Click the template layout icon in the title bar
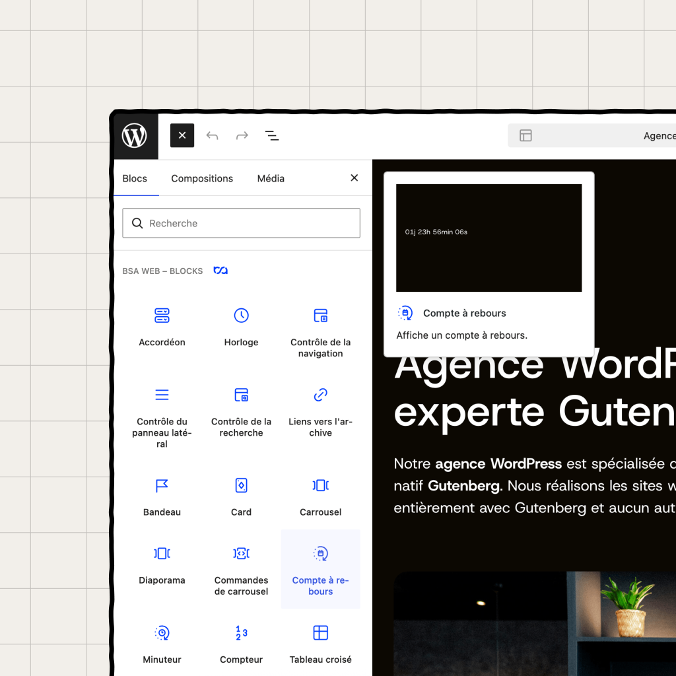The width and height of the screenshot is (676, 676). coord(525,135)
